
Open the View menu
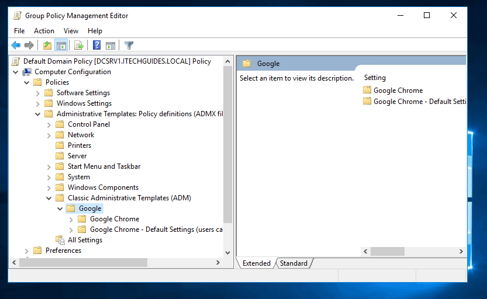point(71,31)
